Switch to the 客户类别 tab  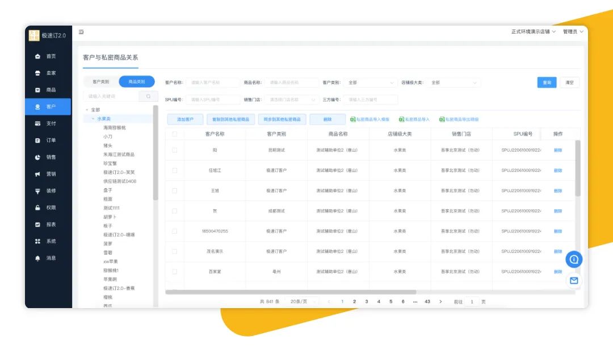[x=101, y=82]
